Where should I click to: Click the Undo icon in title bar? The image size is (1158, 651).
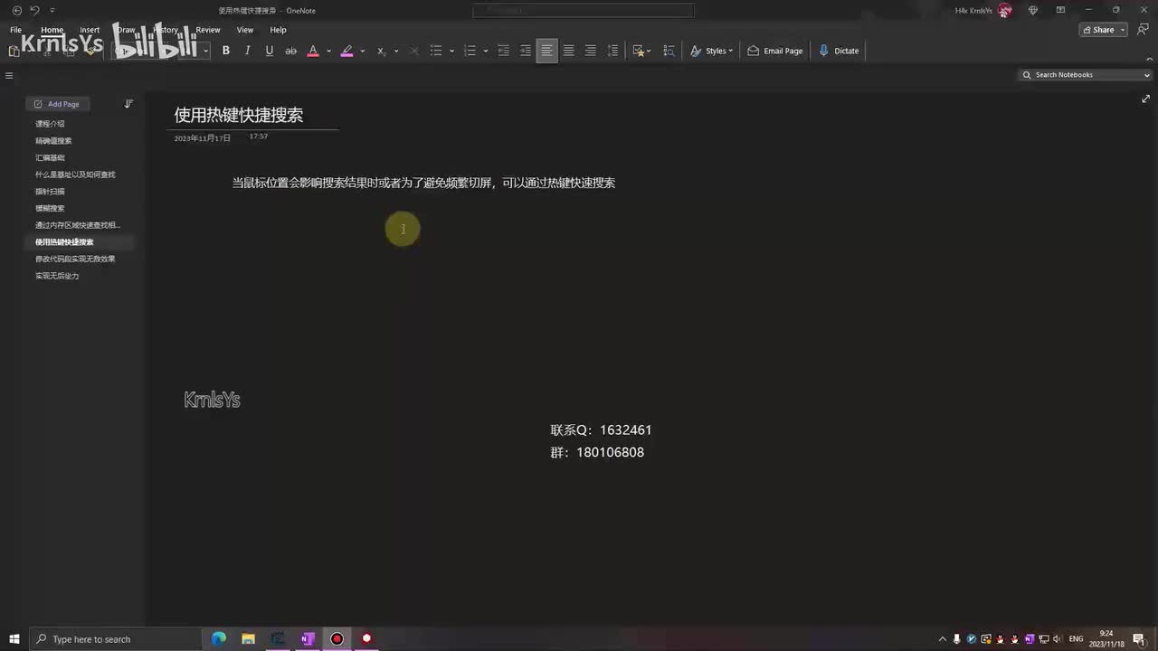(34, 10)
